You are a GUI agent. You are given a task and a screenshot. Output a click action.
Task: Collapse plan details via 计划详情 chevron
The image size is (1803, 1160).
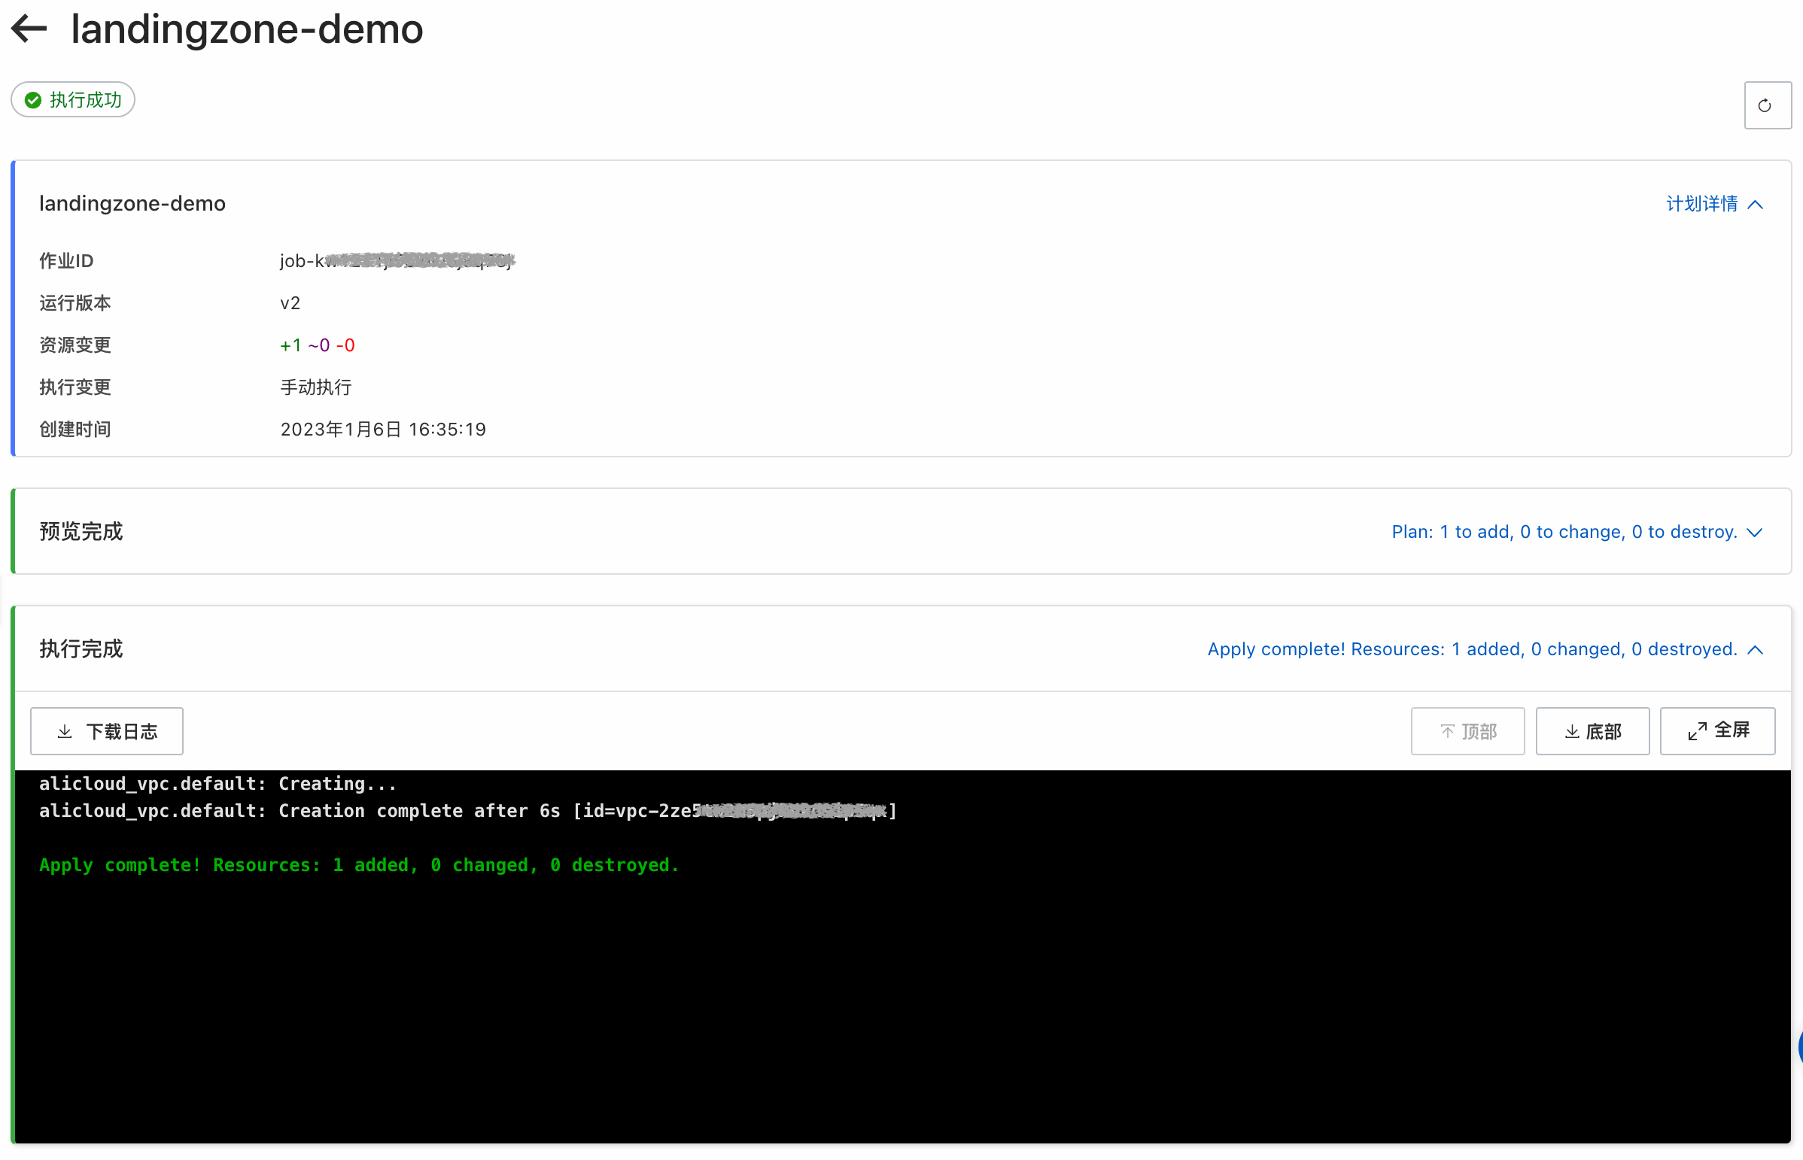point(1756,204)
